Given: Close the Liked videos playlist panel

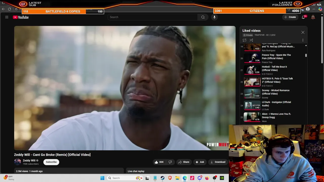Looking at the screenshot, I should click(x=303, y=32).
